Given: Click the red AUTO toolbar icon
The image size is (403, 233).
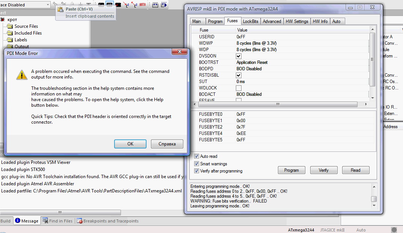Looking at the screenshot, I should (x=142, y=5).
